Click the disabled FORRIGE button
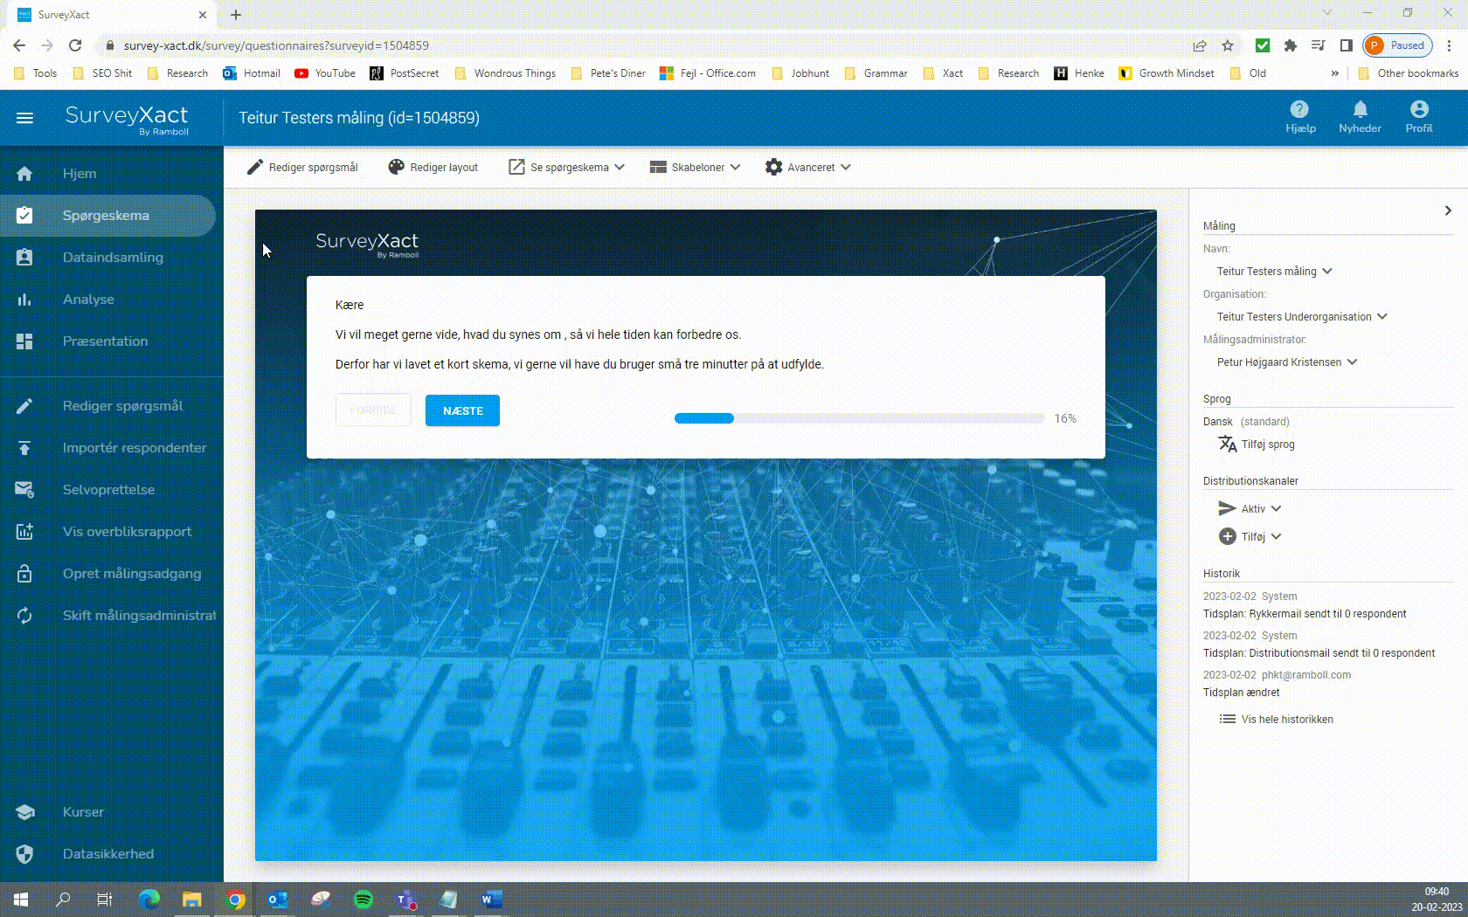This screenshot has width=1468, height=917. [373, 410]
